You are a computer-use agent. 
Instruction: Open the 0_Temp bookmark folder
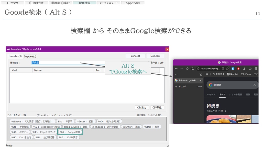pyautogui.click(x=246, y=74)
